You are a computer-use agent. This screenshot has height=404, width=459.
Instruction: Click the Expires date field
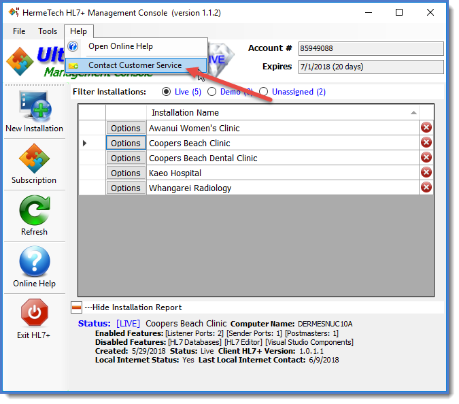tap(371, 67)
